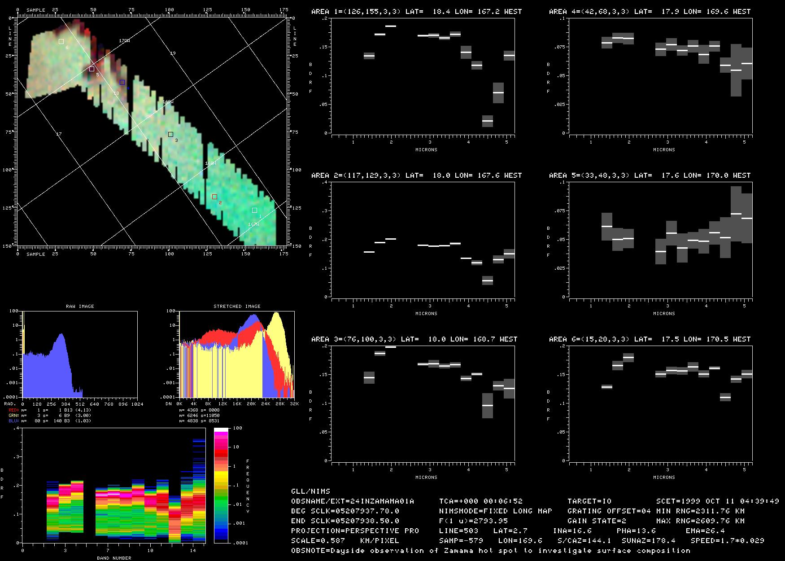Click the "AREA 1=(126,155,3,3)" header text

click(x=356, y=12)
